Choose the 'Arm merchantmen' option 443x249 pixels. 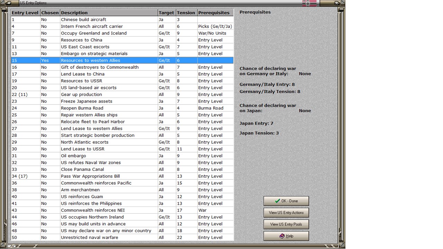click(122, 190)
